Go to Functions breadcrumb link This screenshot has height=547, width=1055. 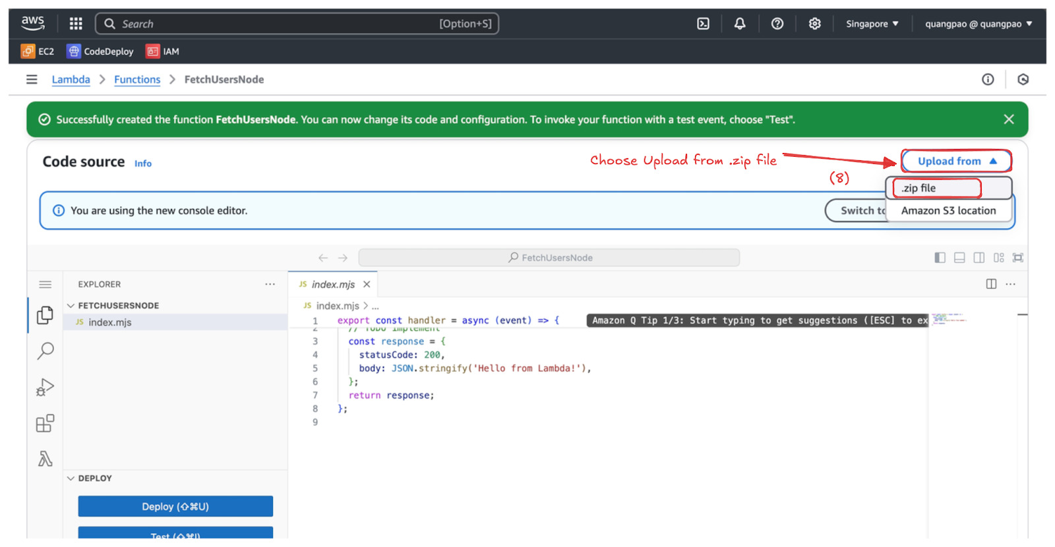[137, 80]
